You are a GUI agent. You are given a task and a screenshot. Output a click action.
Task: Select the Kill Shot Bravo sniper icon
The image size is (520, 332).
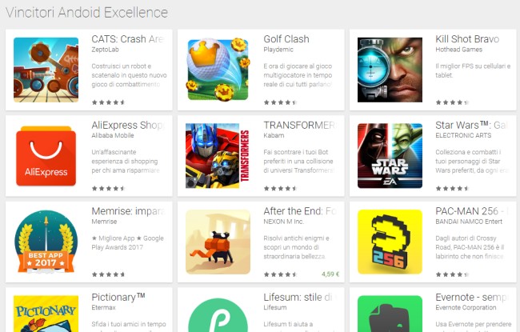click(x=390, y=70)
